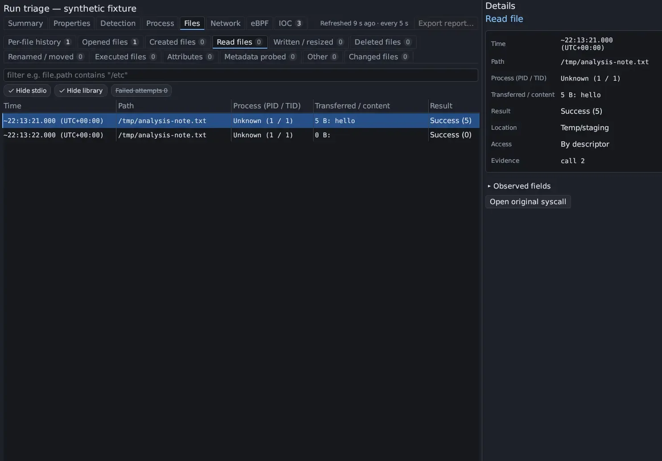Open the Network tab

[225, 23]
